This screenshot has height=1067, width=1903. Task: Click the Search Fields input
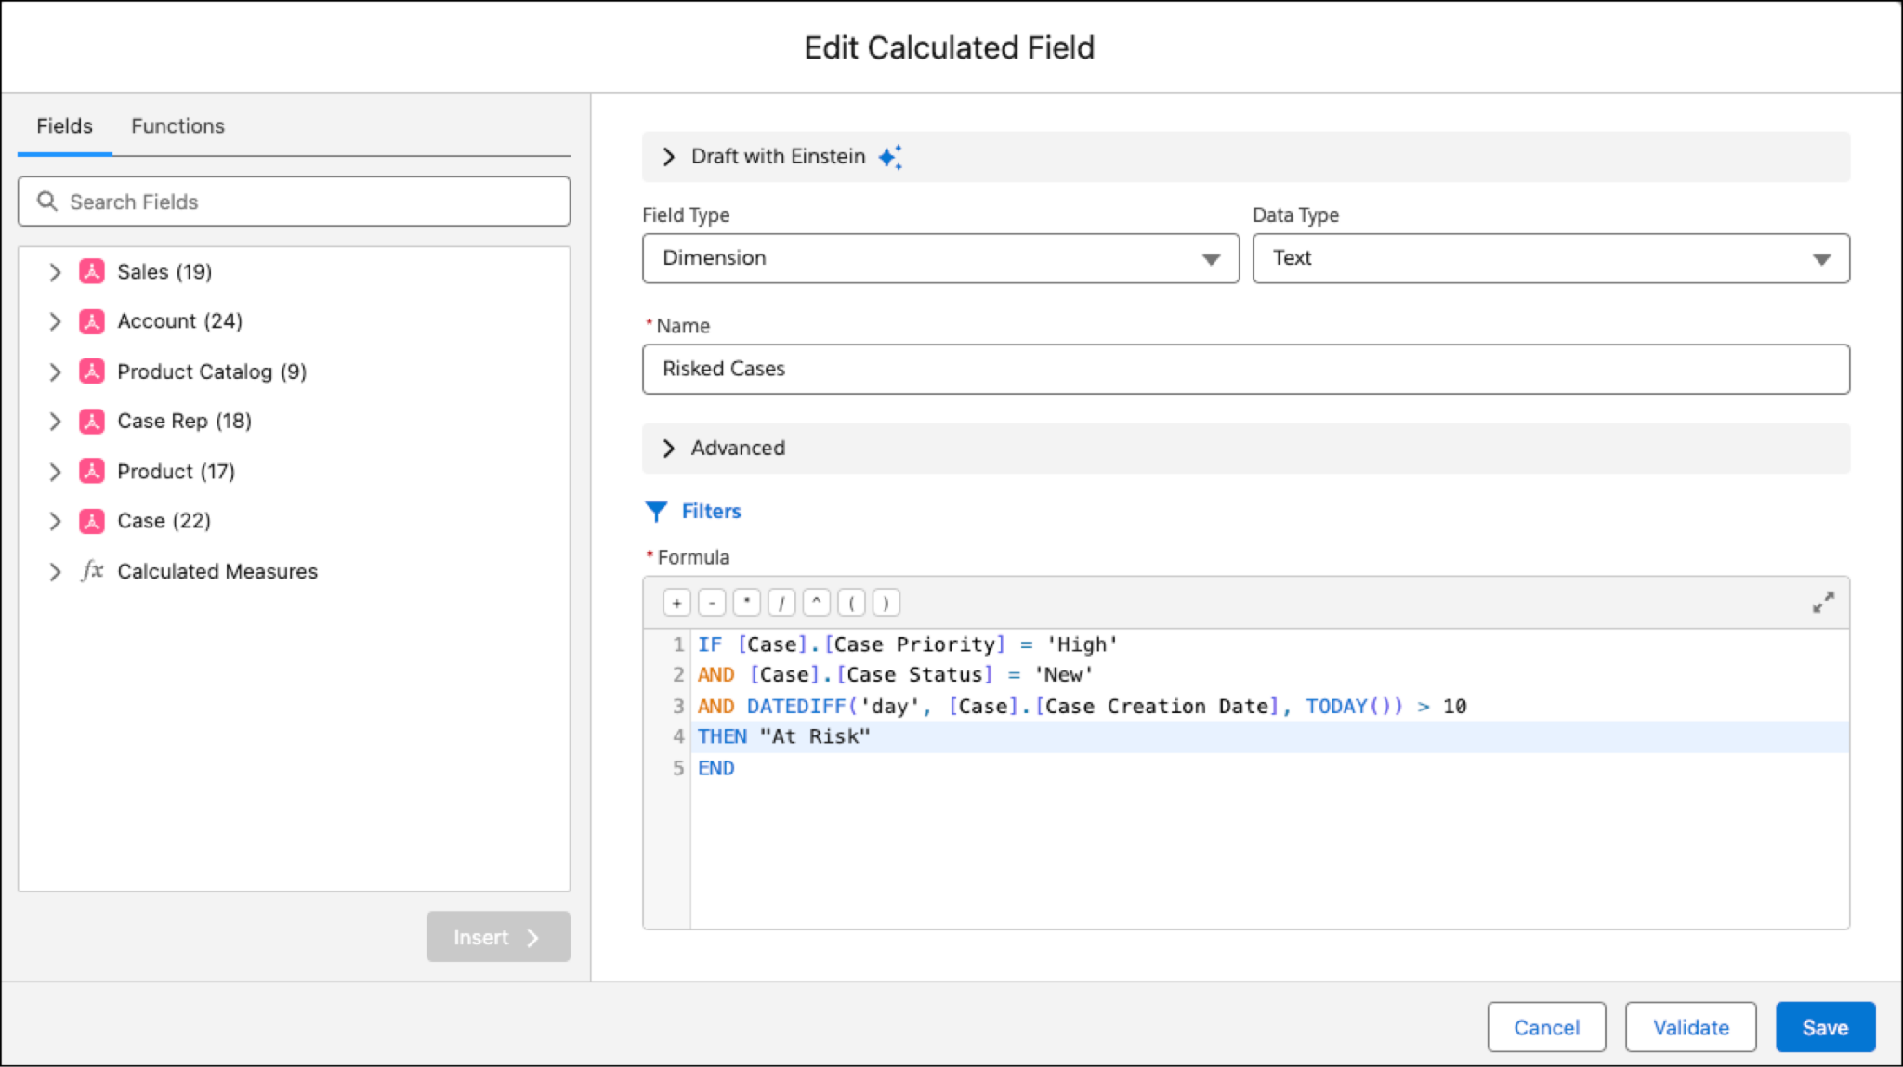coord(294,202)
